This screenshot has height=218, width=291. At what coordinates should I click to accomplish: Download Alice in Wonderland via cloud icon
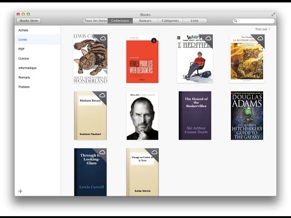(102, 38)
